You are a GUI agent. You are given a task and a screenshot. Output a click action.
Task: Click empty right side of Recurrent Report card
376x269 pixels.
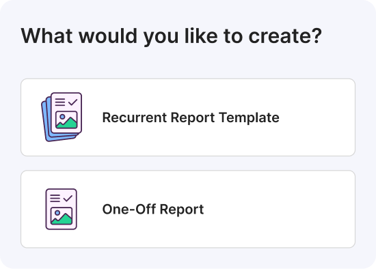coord(317,117)
